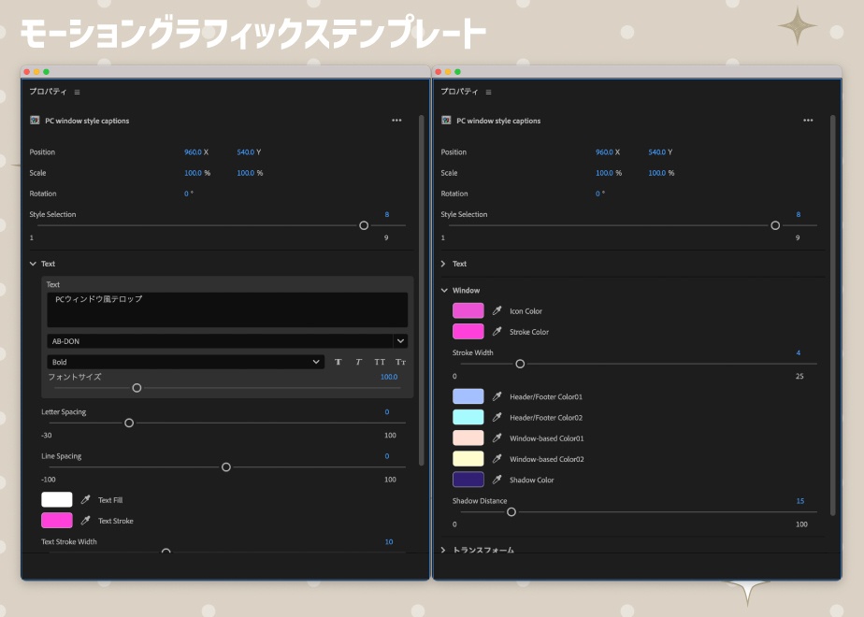This screenshot has height=617, width=864.
Task: Click the PCウィンドウ風テロップ text field
Action: point(227,309)
